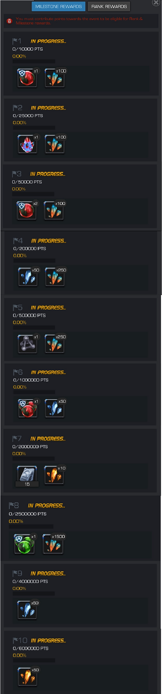Open the flame crystal x1 in milestone 2
The height and width of the screenshot is (694, 162).
27,144
